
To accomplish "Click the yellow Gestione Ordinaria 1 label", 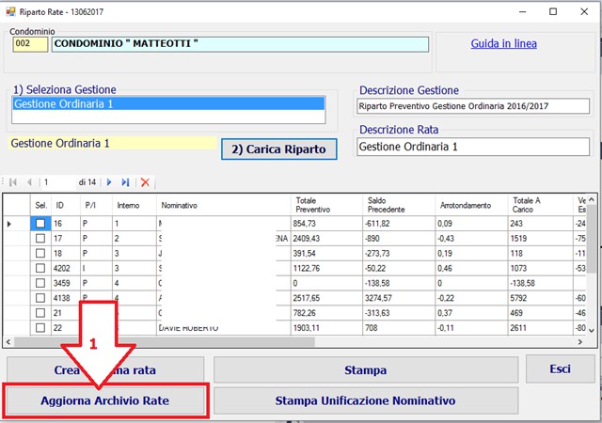I will point(112,143).
